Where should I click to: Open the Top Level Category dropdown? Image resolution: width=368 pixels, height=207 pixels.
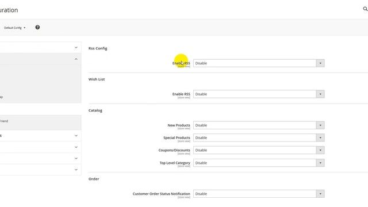pyautogui.click(x=259, y=163)
